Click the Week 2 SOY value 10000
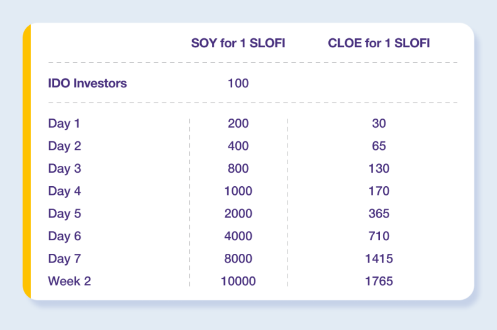The image size is (497, 330). [238, 281]
